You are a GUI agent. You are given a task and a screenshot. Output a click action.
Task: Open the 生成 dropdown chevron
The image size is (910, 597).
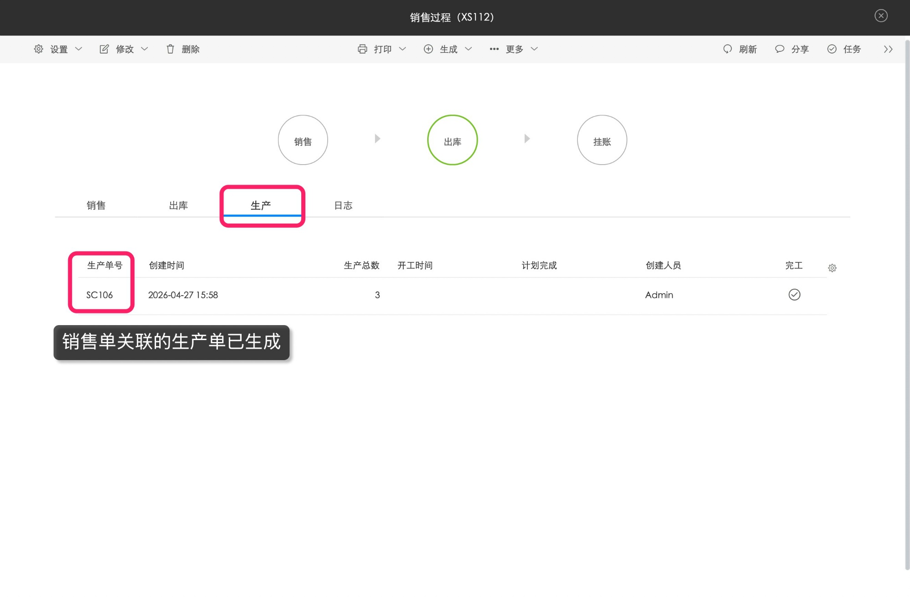[x=468, y=49]
